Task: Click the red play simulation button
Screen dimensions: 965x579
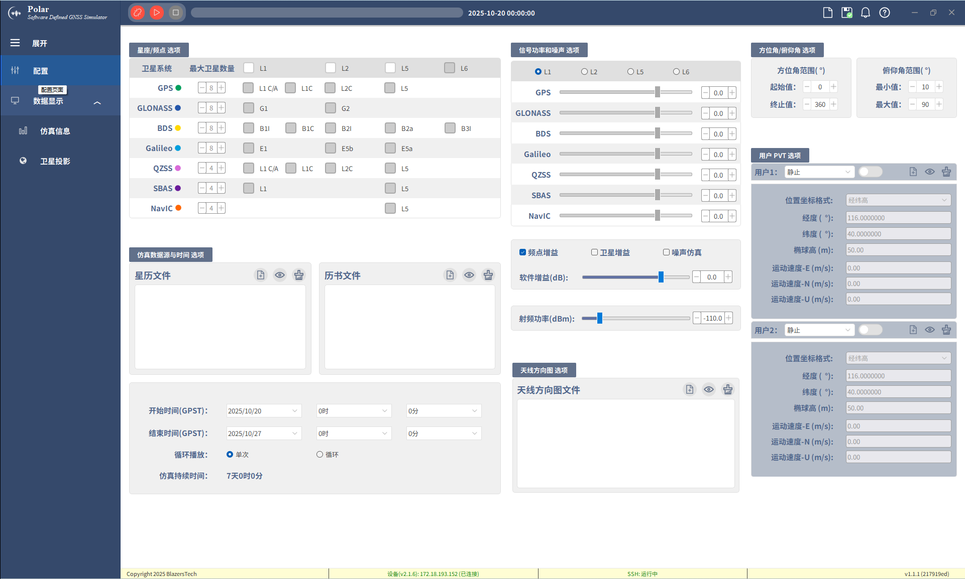Action: pyautogui.click(x=157, y=13)
